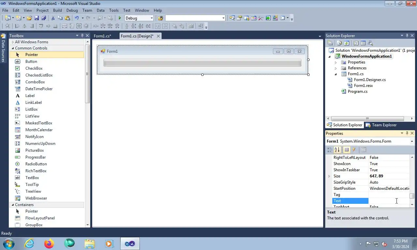The height and width of the screenshot is (250, 417).
Task: Select Form1.Designer.cs in Solution Explorer
Action: coord(370,80)
